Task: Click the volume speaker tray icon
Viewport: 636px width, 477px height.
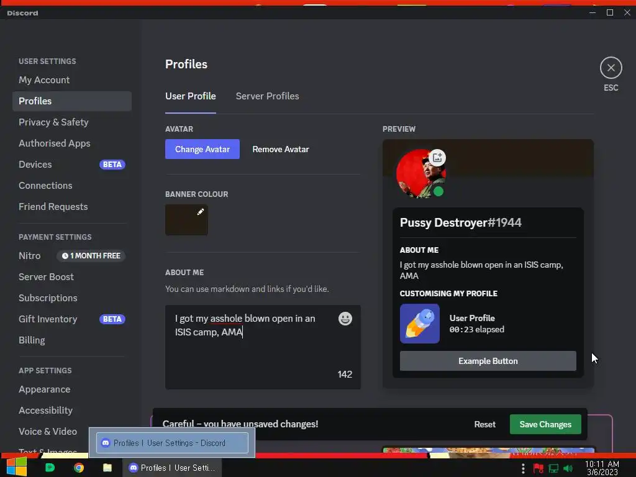Action: tap(568, 468)
